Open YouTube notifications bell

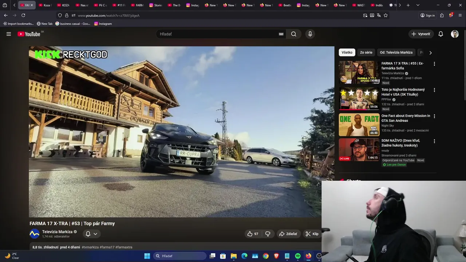click(x=441, y=34)
